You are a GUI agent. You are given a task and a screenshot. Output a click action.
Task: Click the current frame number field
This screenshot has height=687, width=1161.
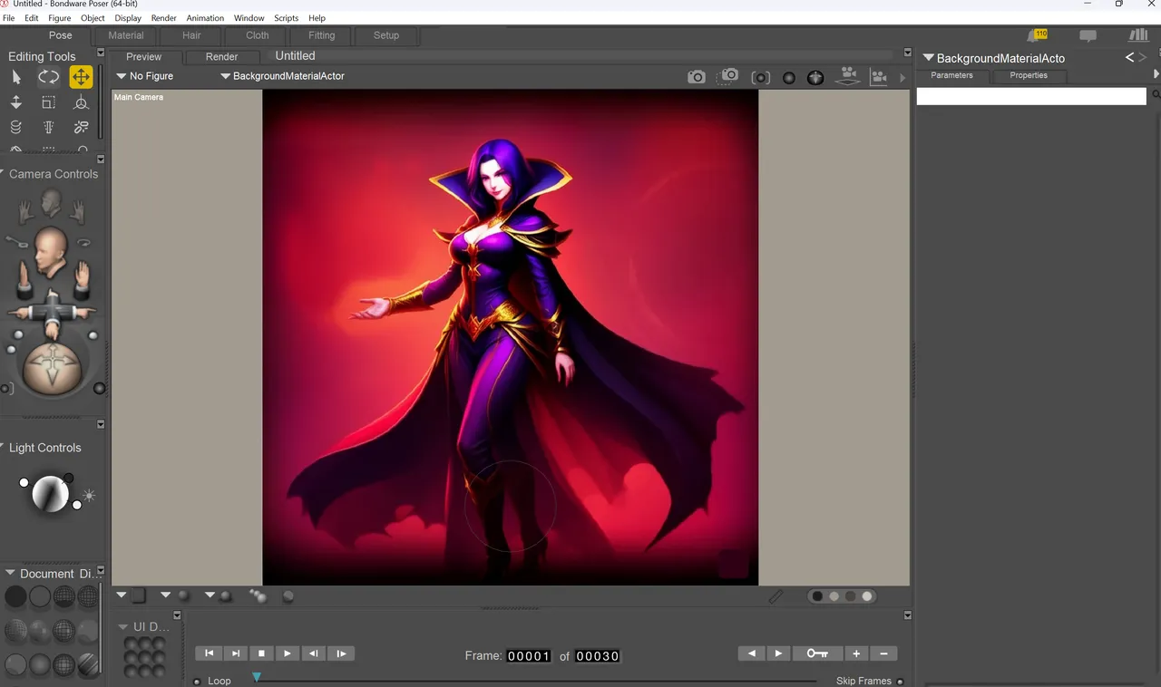click(529, 656)
